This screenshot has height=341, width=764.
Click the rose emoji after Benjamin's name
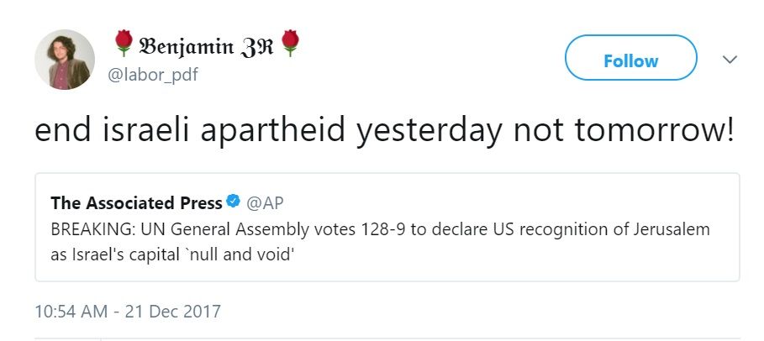coord(290,43)
